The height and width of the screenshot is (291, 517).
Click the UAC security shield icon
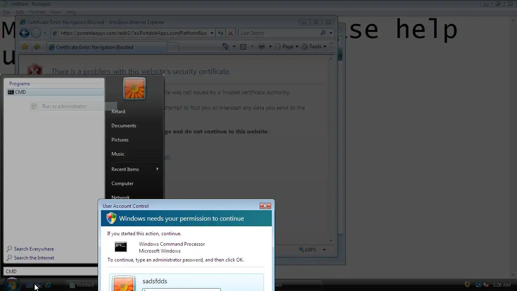pos(111,219)
